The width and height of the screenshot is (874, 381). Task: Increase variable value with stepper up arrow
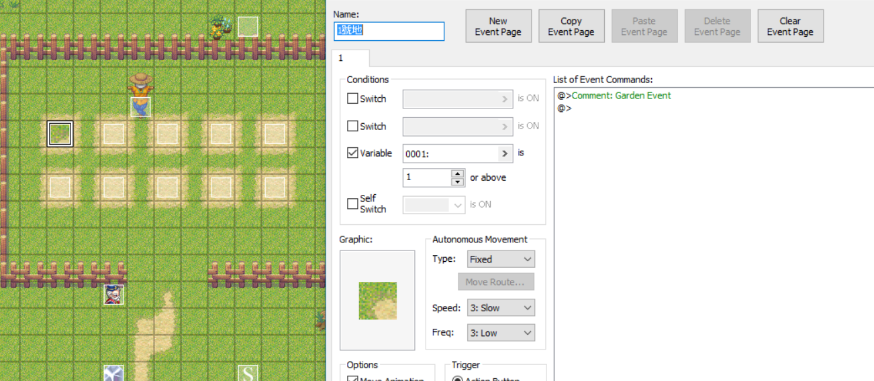pos(458,173)
